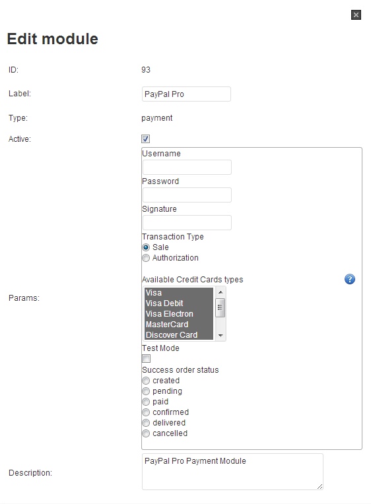Select the delivered order status

tap(146, 423)
